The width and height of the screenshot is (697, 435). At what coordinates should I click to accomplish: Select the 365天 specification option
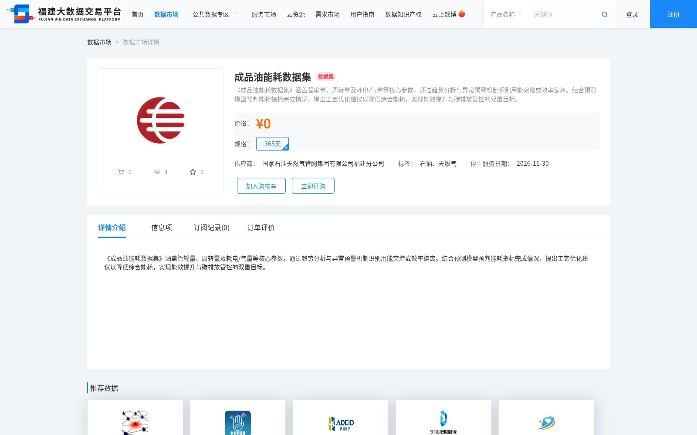pos(272,144)
